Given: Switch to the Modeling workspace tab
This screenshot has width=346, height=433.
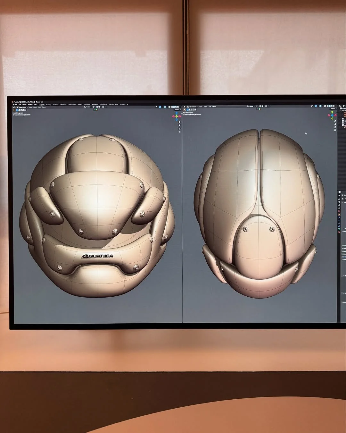Looking at the screenshot, I should point(48,105).
